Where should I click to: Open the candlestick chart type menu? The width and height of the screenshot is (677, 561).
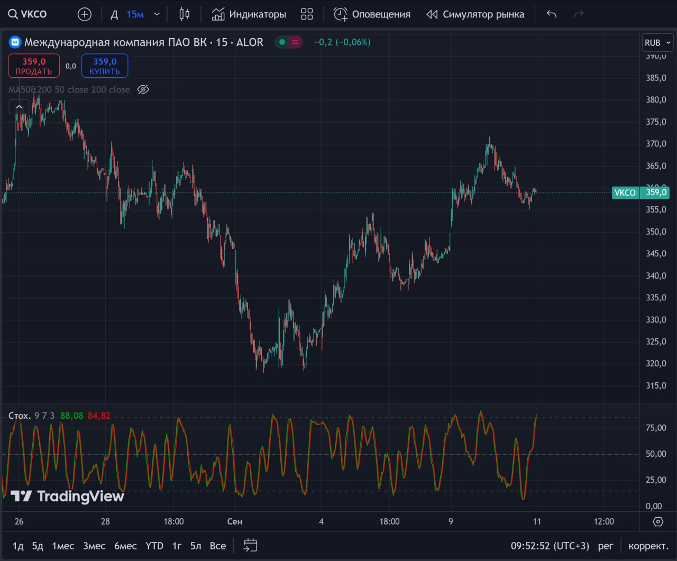tap(185, 14)
